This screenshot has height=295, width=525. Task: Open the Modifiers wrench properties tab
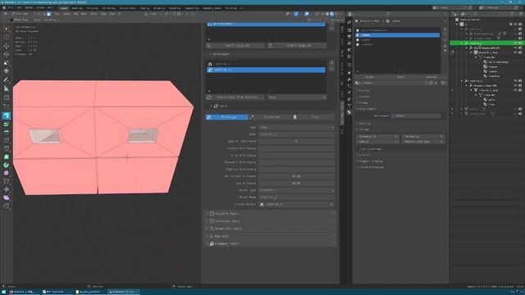point(349,79)
